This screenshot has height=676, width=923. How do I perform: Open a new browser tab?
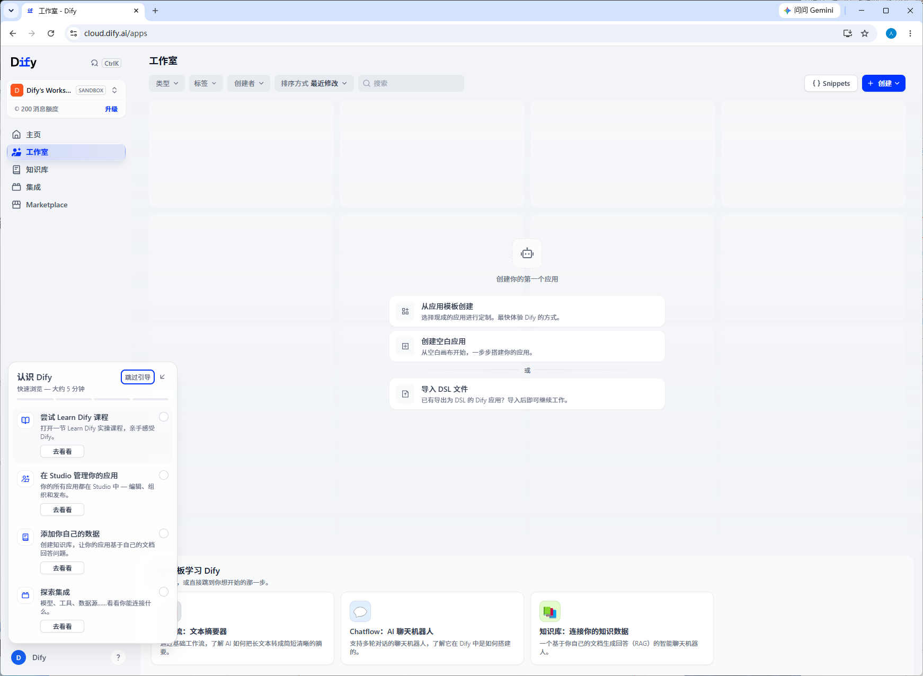point(155,11)
